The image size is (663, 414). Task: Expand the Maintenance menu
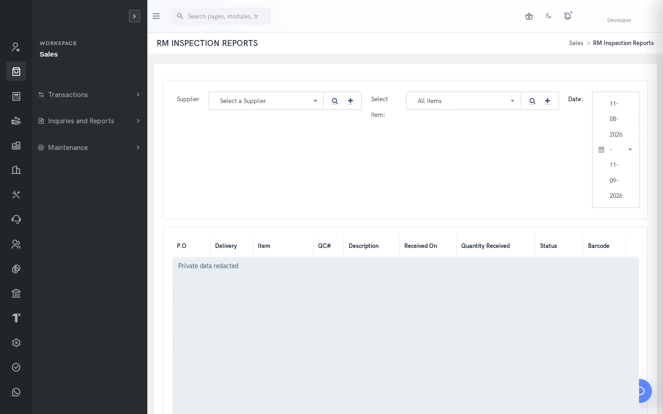pos(89,148)
